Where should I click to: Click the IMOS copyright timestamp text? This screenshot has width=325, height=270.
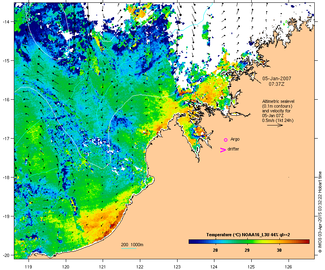tap(320, 212)
